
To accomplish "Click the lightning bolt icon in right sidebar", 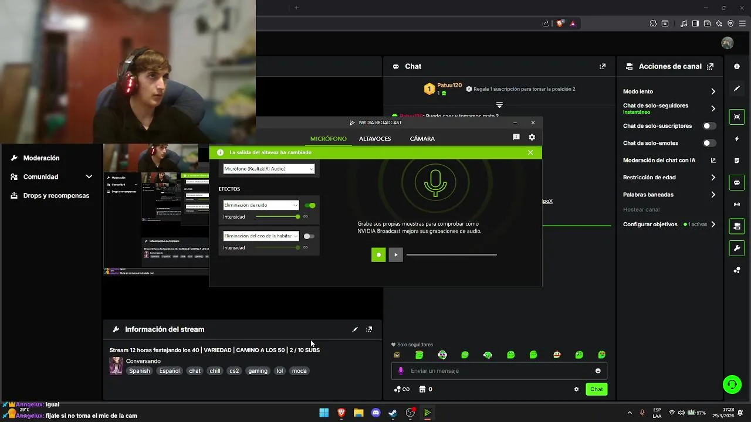I will point(737,139).
